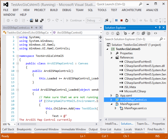The height and width of the screenshot is (139, 168).
Task: Collapse the method outline at line 15
Action: [x=18, y=90]
